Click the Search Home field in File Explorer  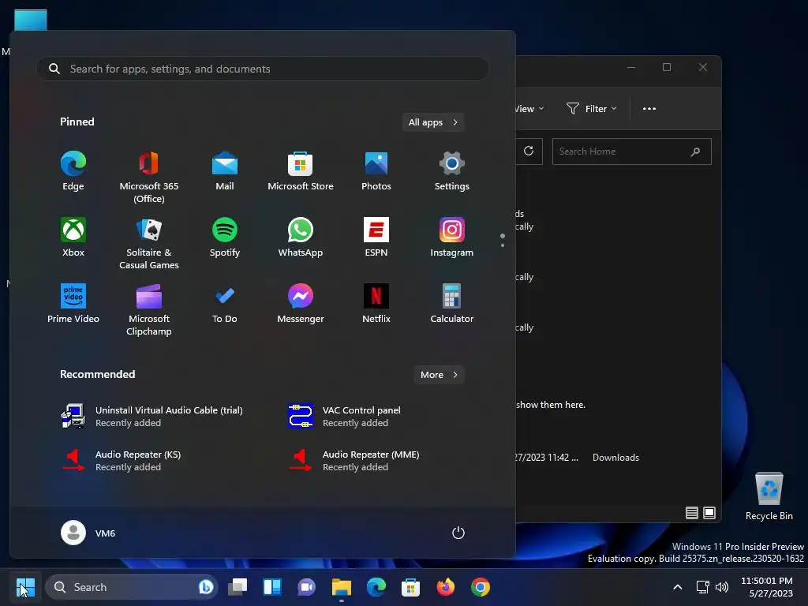click(x=632, y=151)
